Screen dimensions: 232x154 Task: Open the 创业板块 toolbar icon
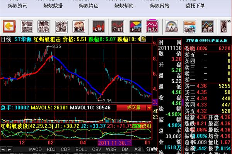tap(44, 27)
